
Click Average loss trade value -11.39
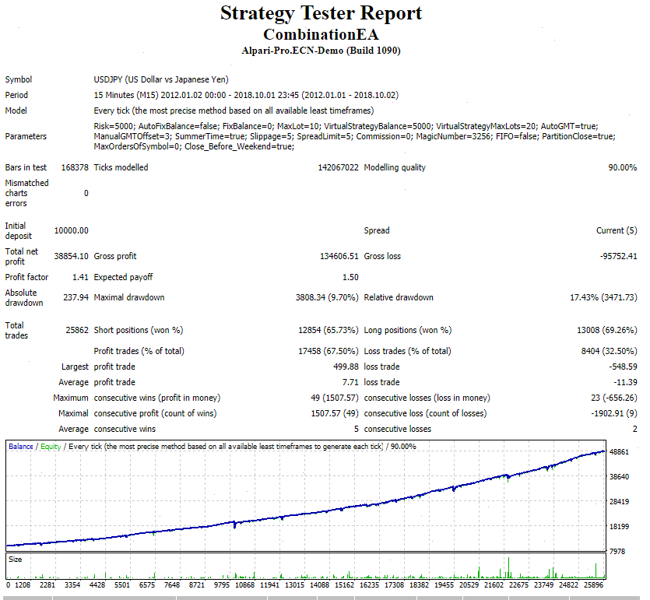coord(625,382)
